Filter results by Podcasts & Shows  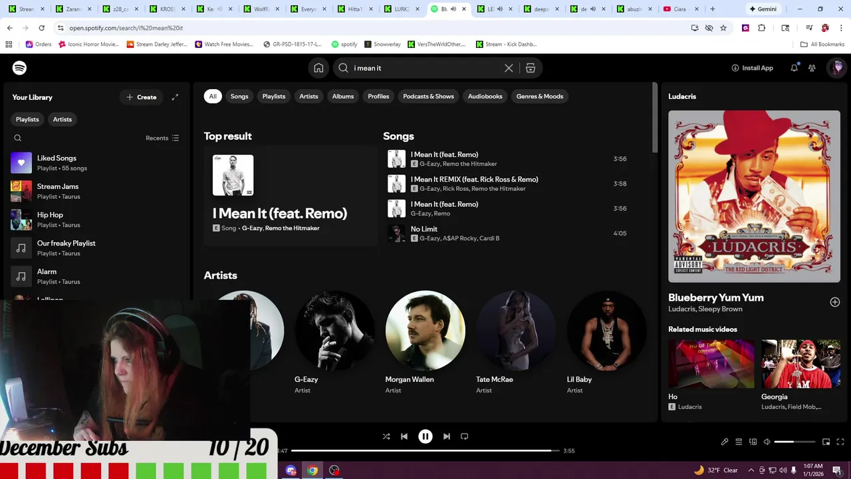(428, 96)
